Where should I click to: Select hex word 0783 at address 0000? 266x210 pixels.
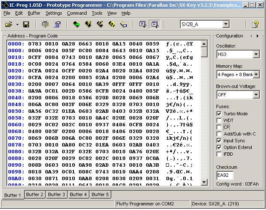[x=35, y=44]
